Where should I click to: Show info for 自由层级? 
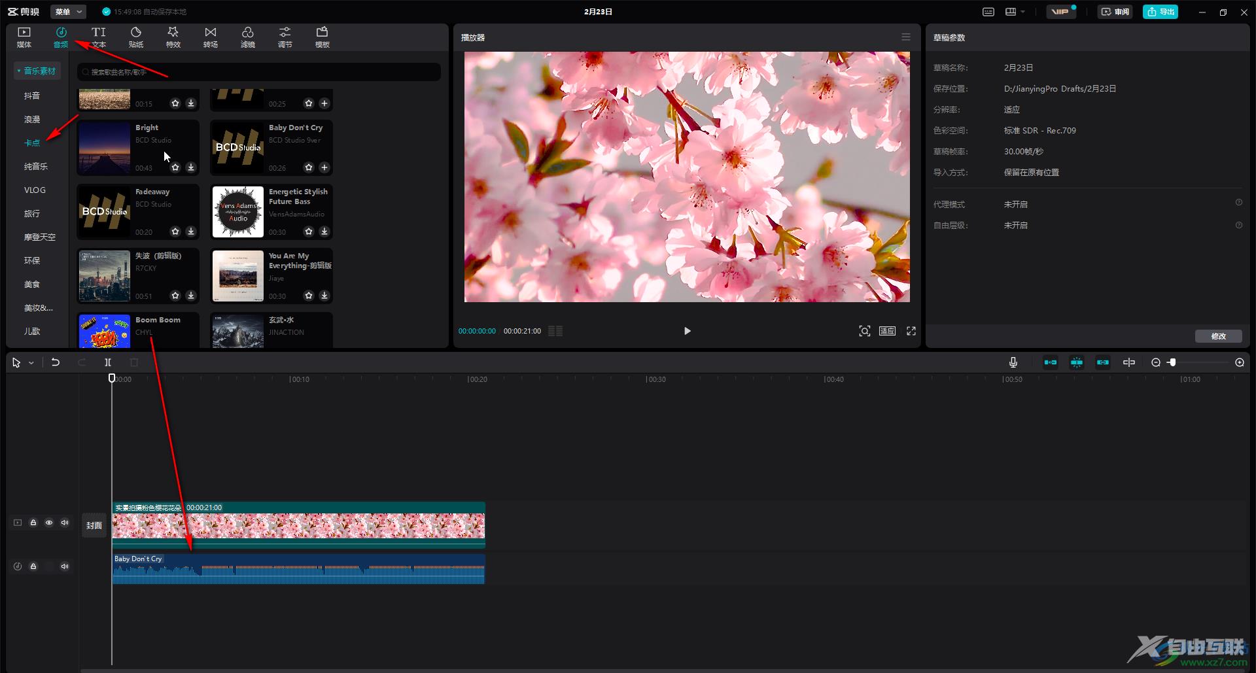[x=1239, y=225]
